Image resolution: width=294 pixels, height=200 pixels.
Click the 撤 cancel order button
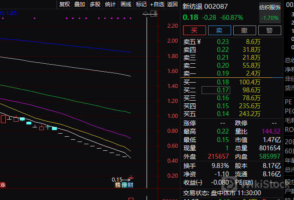tap(244, 30)
